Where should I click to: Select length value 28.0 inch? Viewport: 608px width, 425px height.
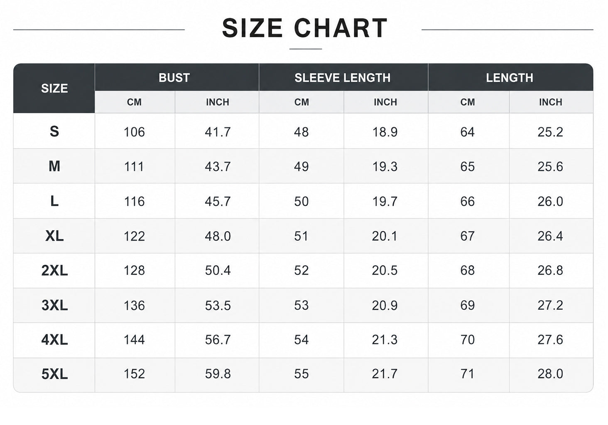click(x=550, y=374)
